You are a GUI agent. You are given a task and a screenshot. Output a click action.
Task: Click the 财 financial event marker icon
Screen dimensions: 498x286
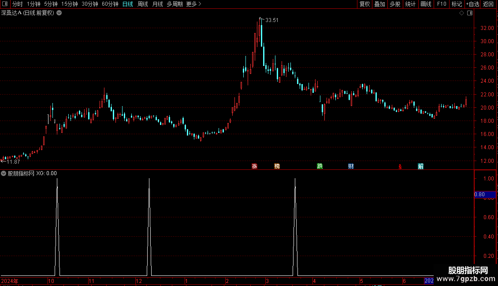(351, 166)
